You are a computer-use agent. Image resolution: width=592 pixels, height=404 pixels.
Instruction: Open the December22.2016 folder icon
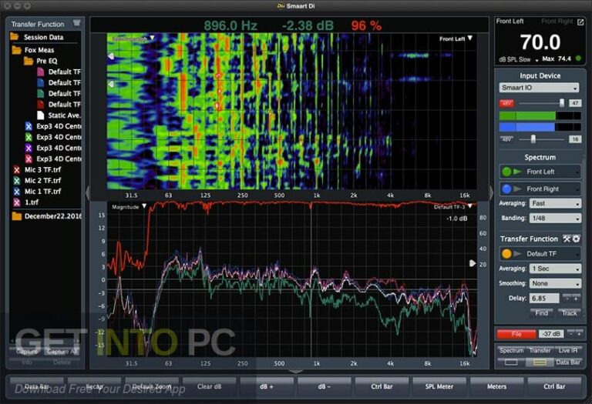[x=16, y=216]
